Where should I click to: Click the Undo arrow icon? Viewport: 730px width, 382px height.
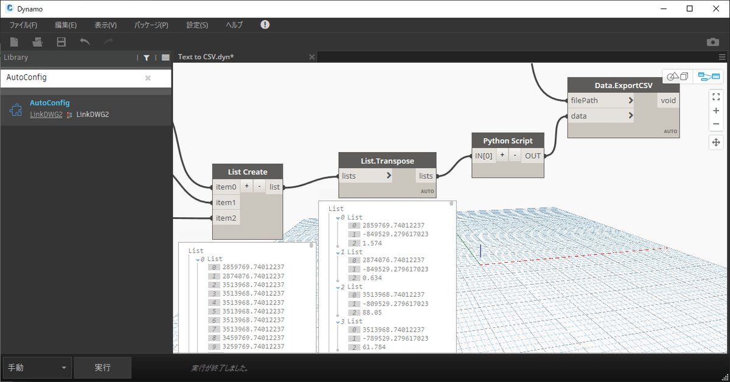[x=85, y=42]
